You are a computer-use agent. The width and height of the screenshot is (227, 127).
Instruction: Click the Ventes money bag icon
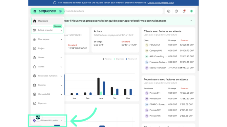coord(35,58)
